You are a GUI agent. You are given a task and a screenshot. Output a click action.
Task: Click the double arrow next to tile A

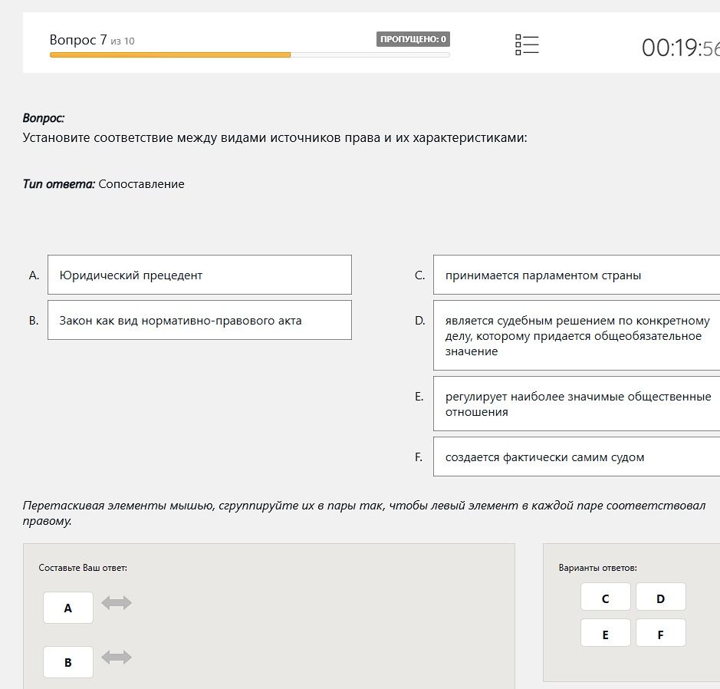117,602
